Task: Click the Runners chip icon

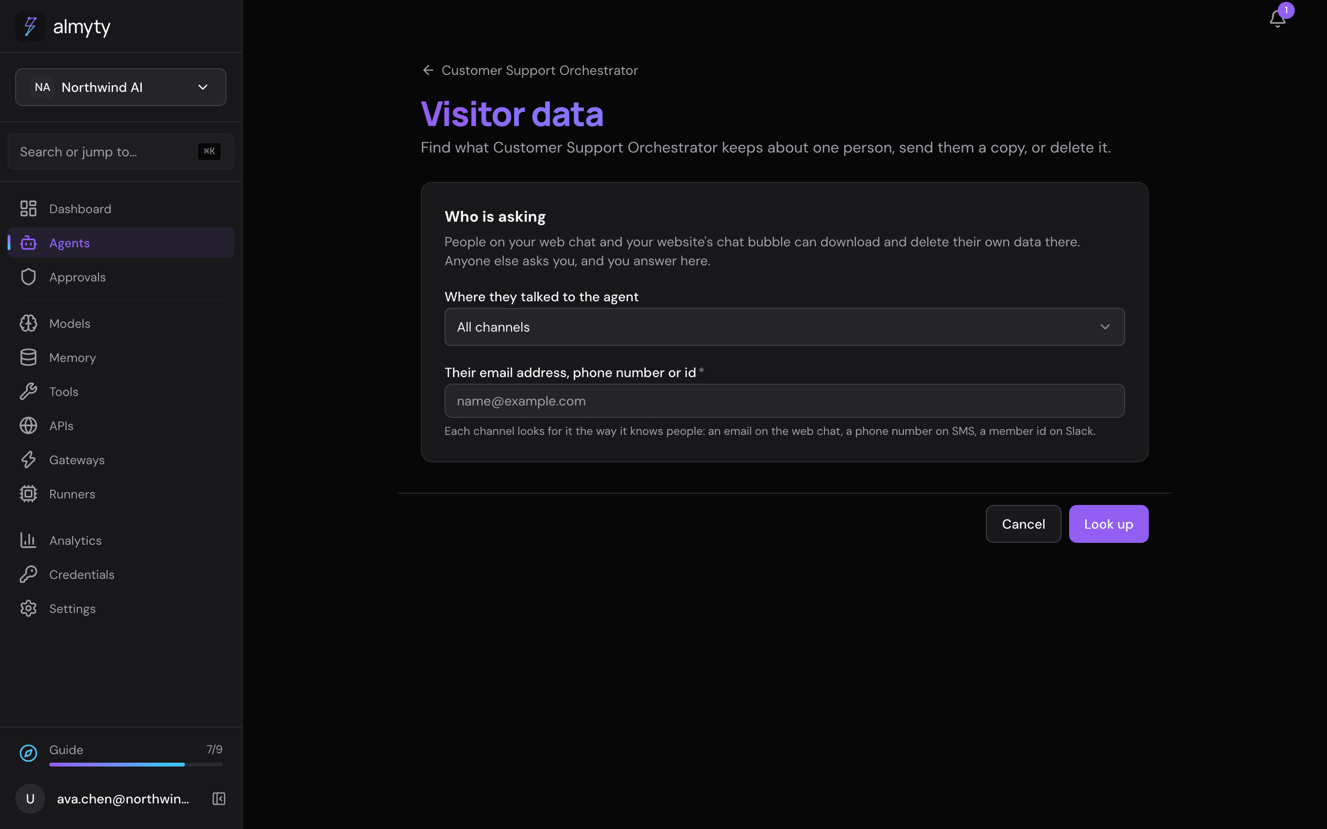Action: [x=28, y=494]
